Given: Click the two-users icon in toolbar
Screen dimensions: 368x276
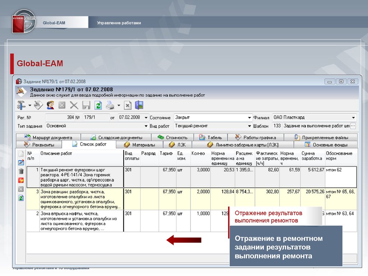Looking at the screenshot, I should 50,105.
